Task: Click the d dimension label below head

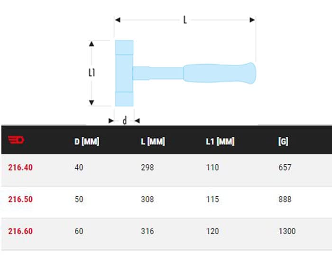Action: 125,121
